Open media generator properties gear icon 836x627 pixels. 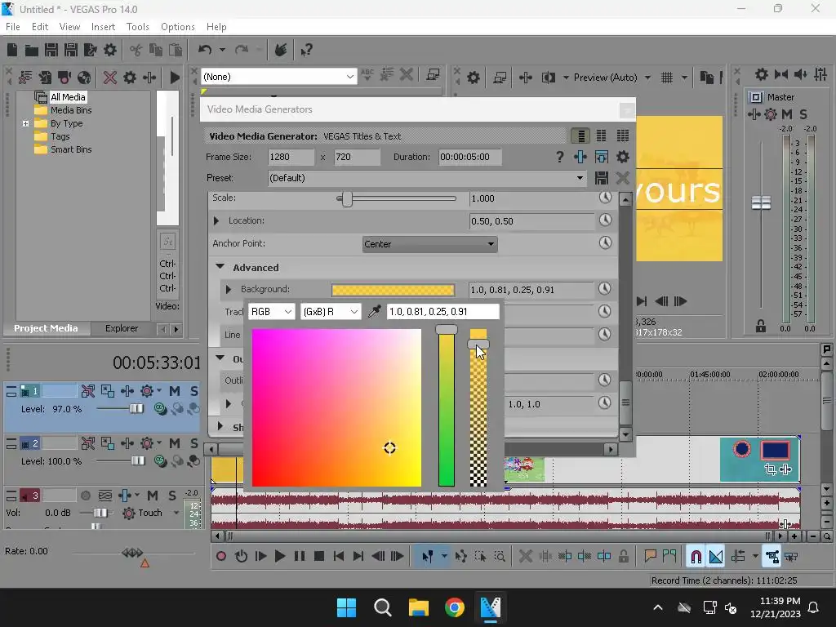click(x=622, y=157)
